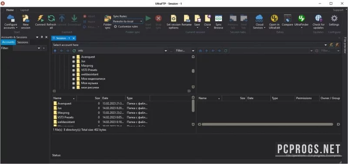
Task: Open Configure accounts
Action: coord(10,22)
